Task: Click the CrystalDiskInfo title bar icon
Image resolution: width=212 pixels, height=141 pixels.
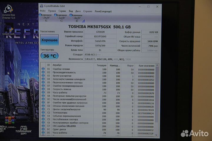Action: [42, 6]
